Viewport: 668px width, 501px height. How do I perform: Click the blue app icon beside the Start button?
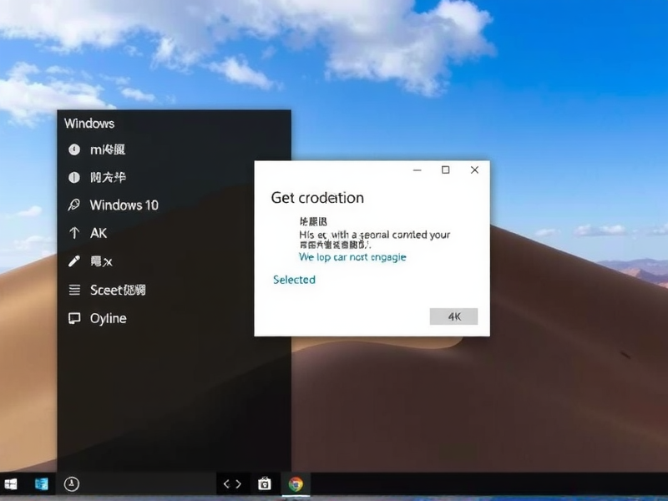pos(40,483)
